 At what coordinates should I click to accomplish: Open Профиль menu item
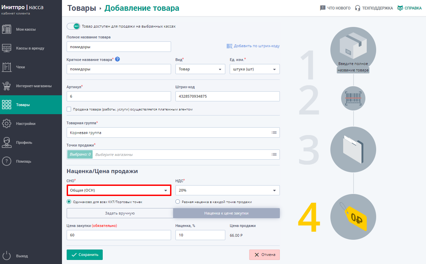tap(31, 142)
